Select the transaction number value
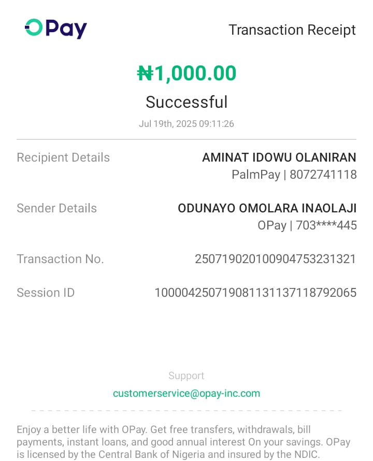This screenshot has height=461, width=373. tap(275, 259)
